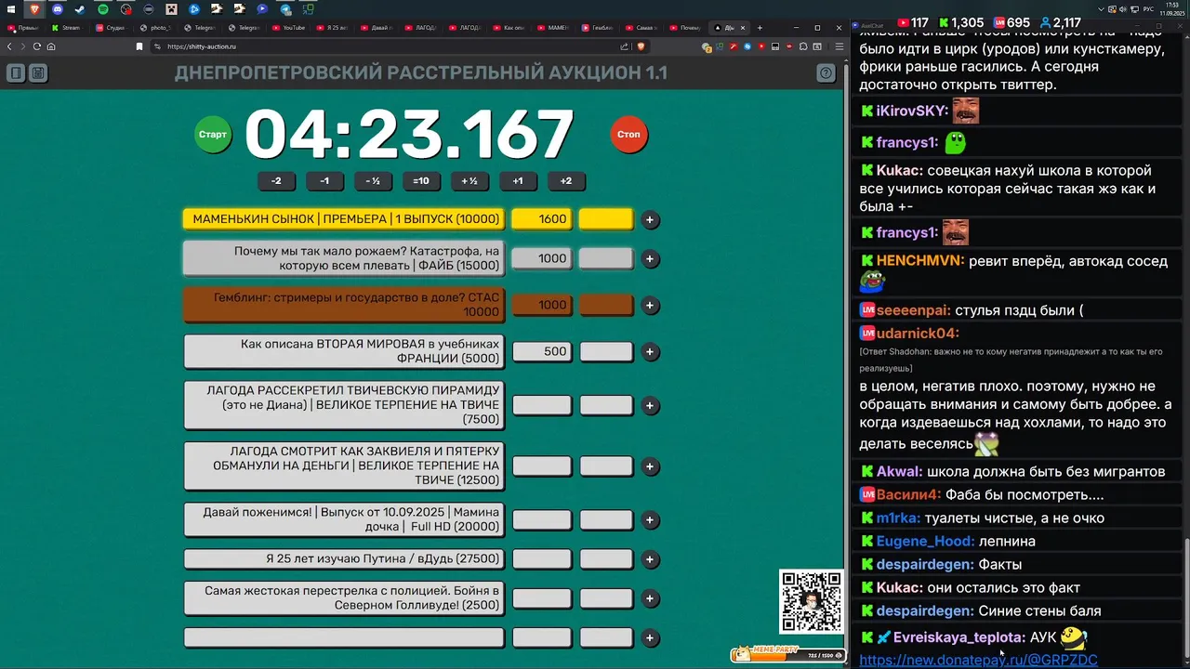This screenshot has height=669, width=1190.
Task: Open Steam from the taskbar
Action: (80, 9)
